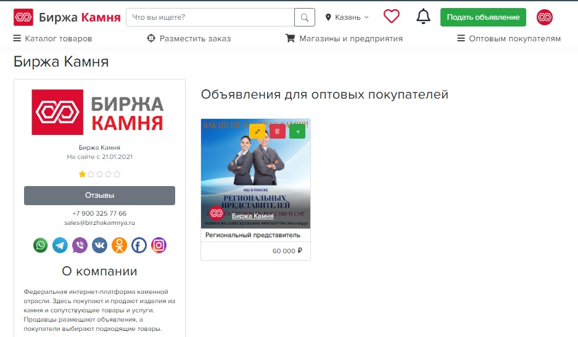
Task: Click the Отзывы button
Action: (x=99, y=195)
